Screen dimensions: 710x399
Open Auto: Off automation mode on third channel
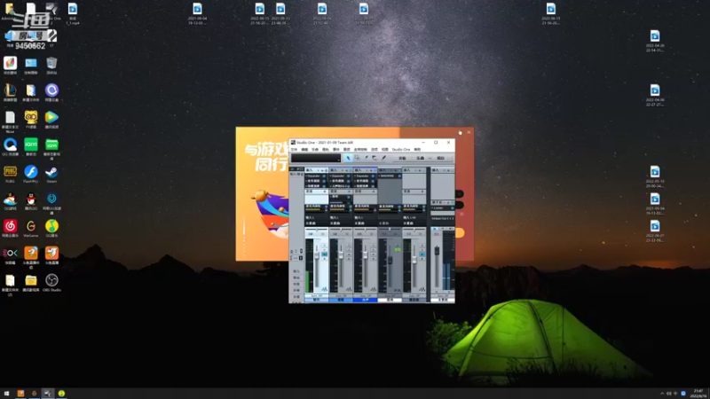[365, 295]
